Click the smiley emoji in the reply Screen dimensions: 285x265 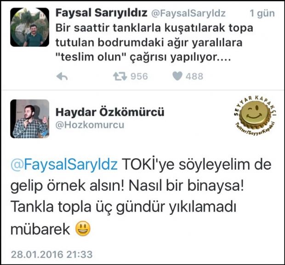[x=83, y=228]
